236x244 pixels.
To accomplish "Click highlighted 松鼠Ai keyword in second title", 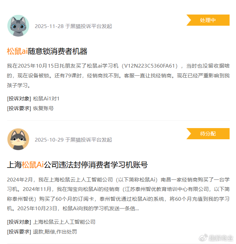I will click(x=33, y=165).
